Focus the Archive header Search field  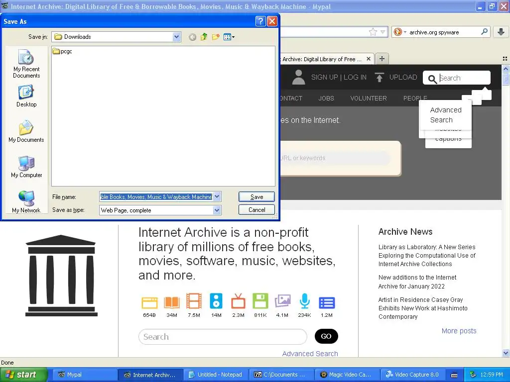tap(457, 78)
